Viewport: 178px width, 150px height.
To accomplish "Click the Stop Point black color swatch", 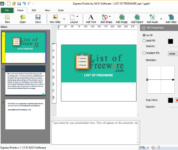I will [170, 100].
